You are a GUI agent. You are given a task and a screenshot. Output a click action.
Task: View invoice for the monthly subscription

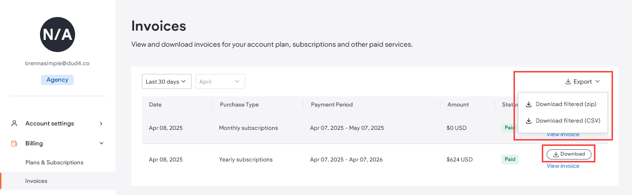(563, 135)
